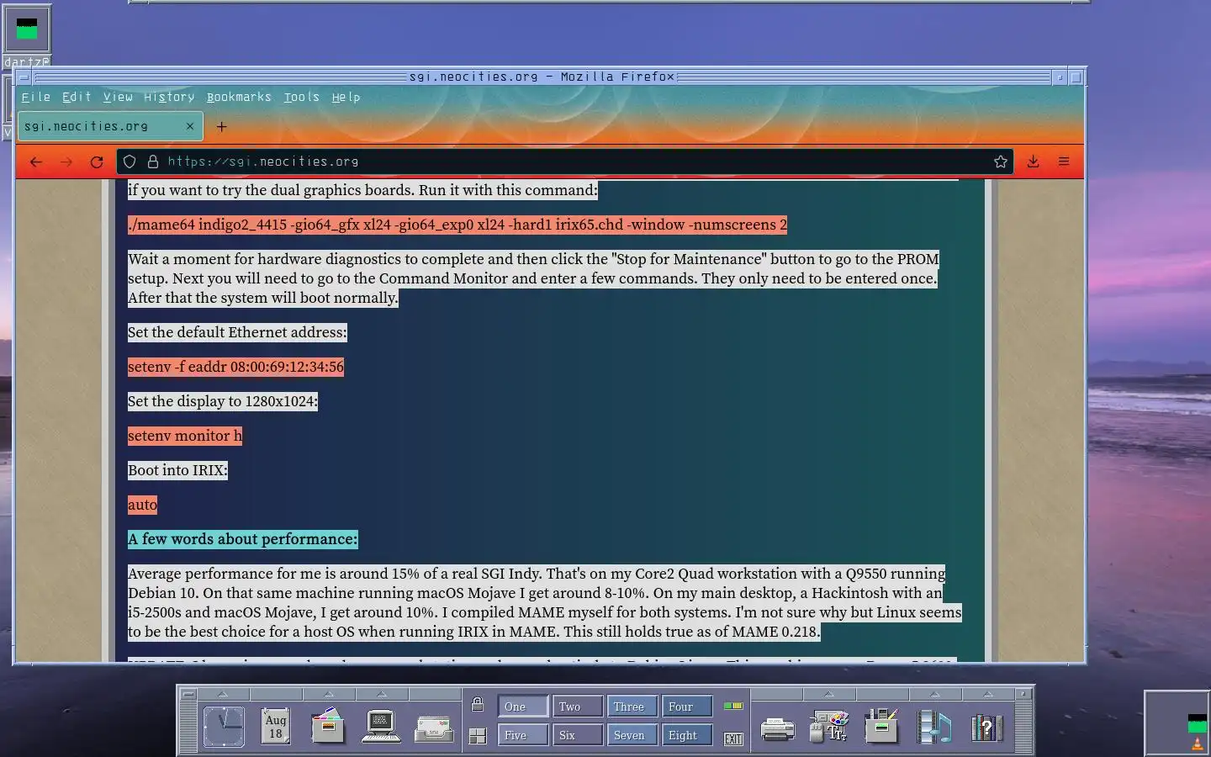The width and height of the screenshot is (1211, 757).
Task: Click the dartze desktop icon
Action: [x=27, y=34]
